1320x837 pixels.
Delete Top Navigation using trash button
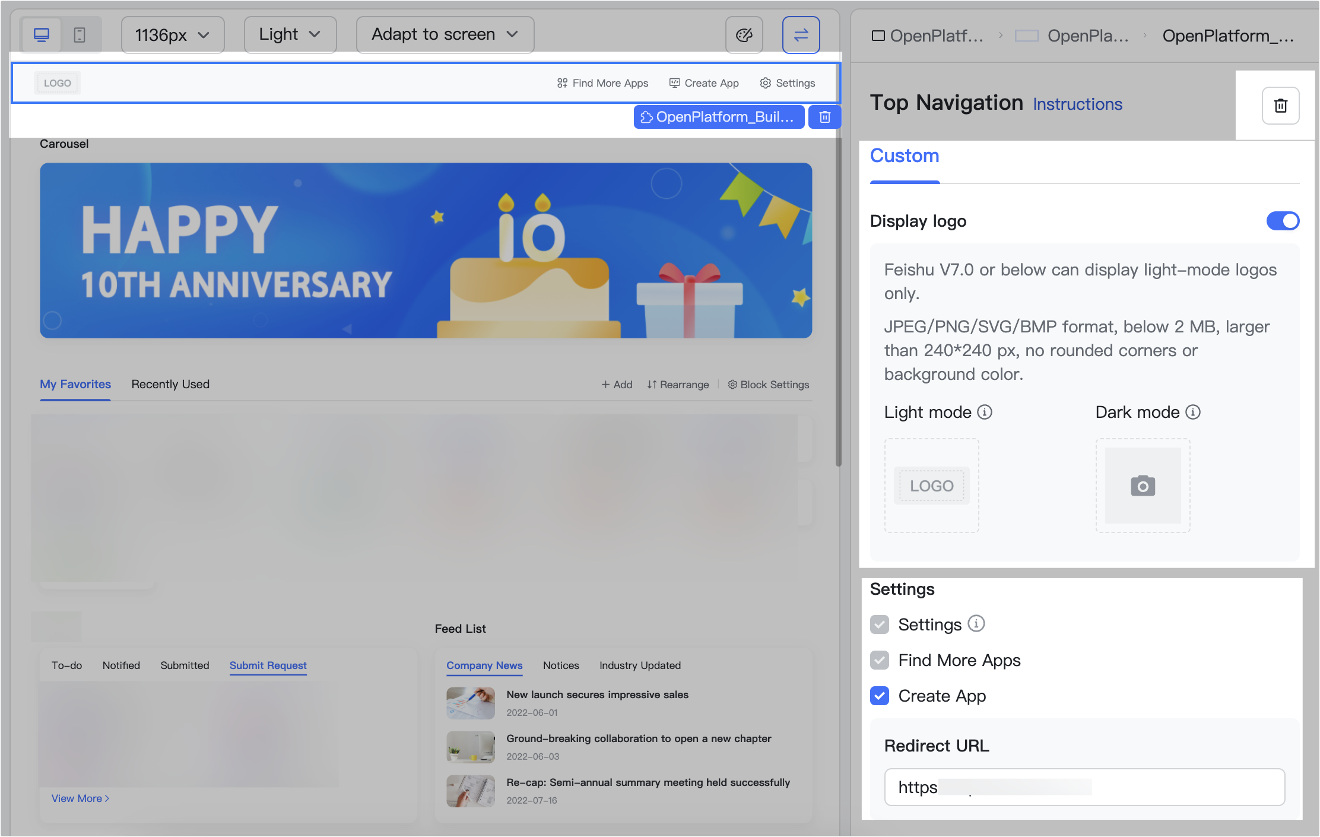pyautogui.click(x=1280, y=106)
